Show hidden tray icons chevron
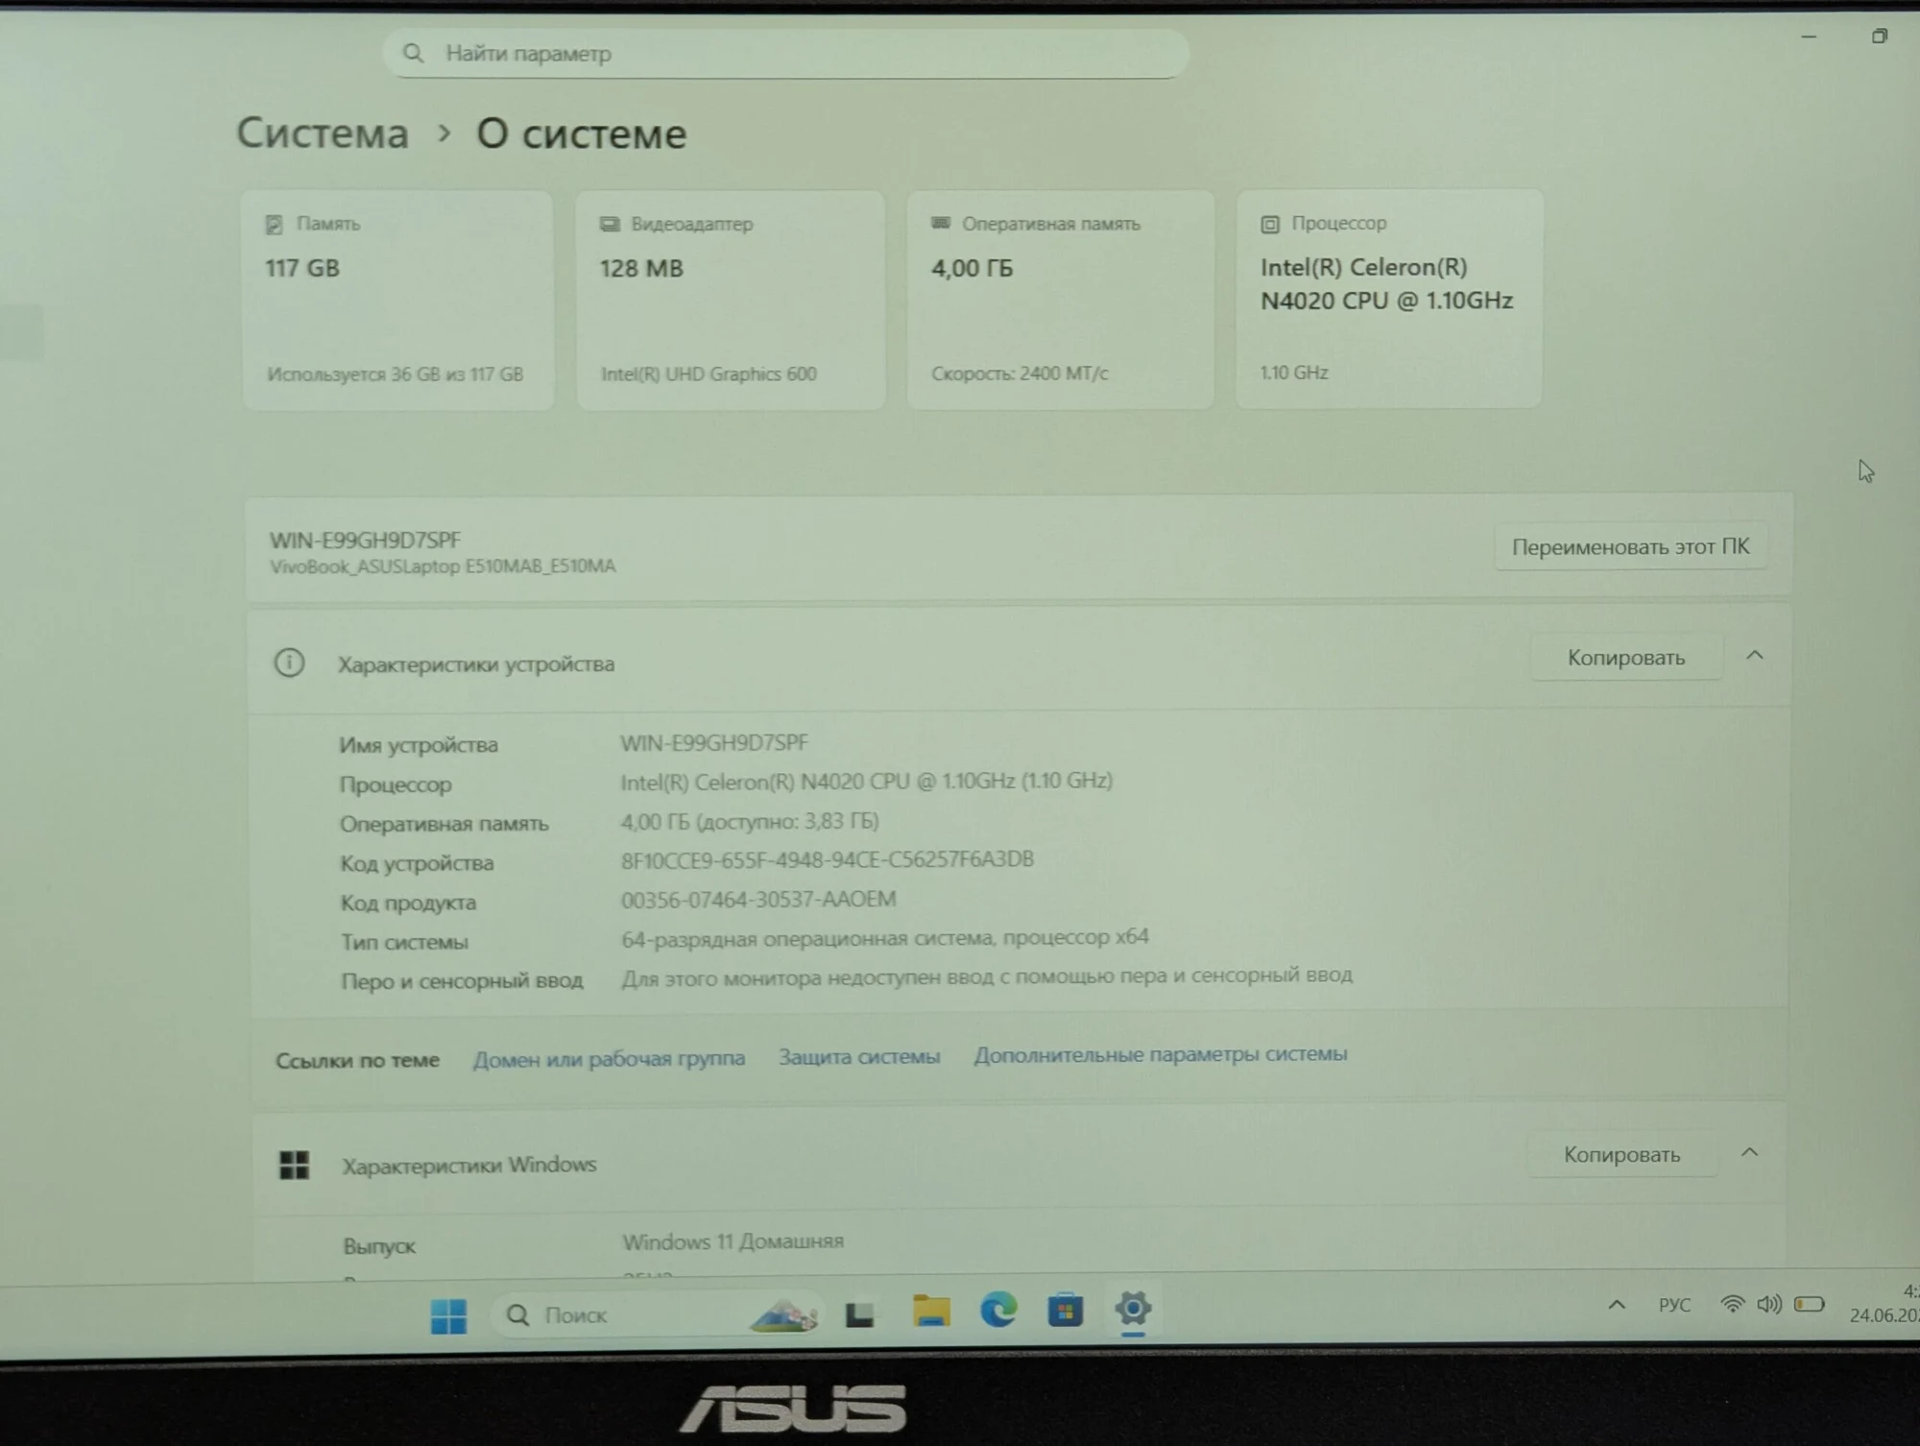The height and width of the screenshot is (1446, 1920). [x=1617, y=1305]
